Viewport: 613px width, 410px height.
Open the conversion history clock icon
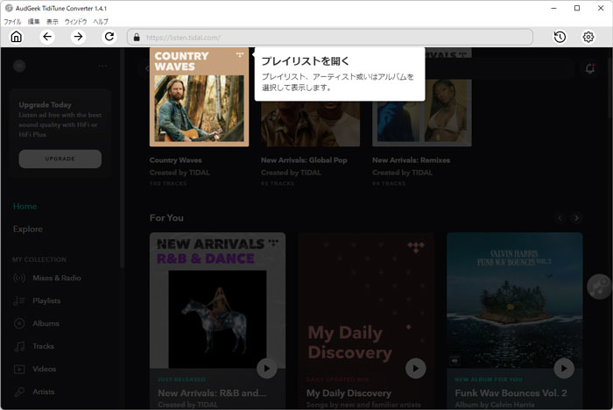click(x=560, y=37)
